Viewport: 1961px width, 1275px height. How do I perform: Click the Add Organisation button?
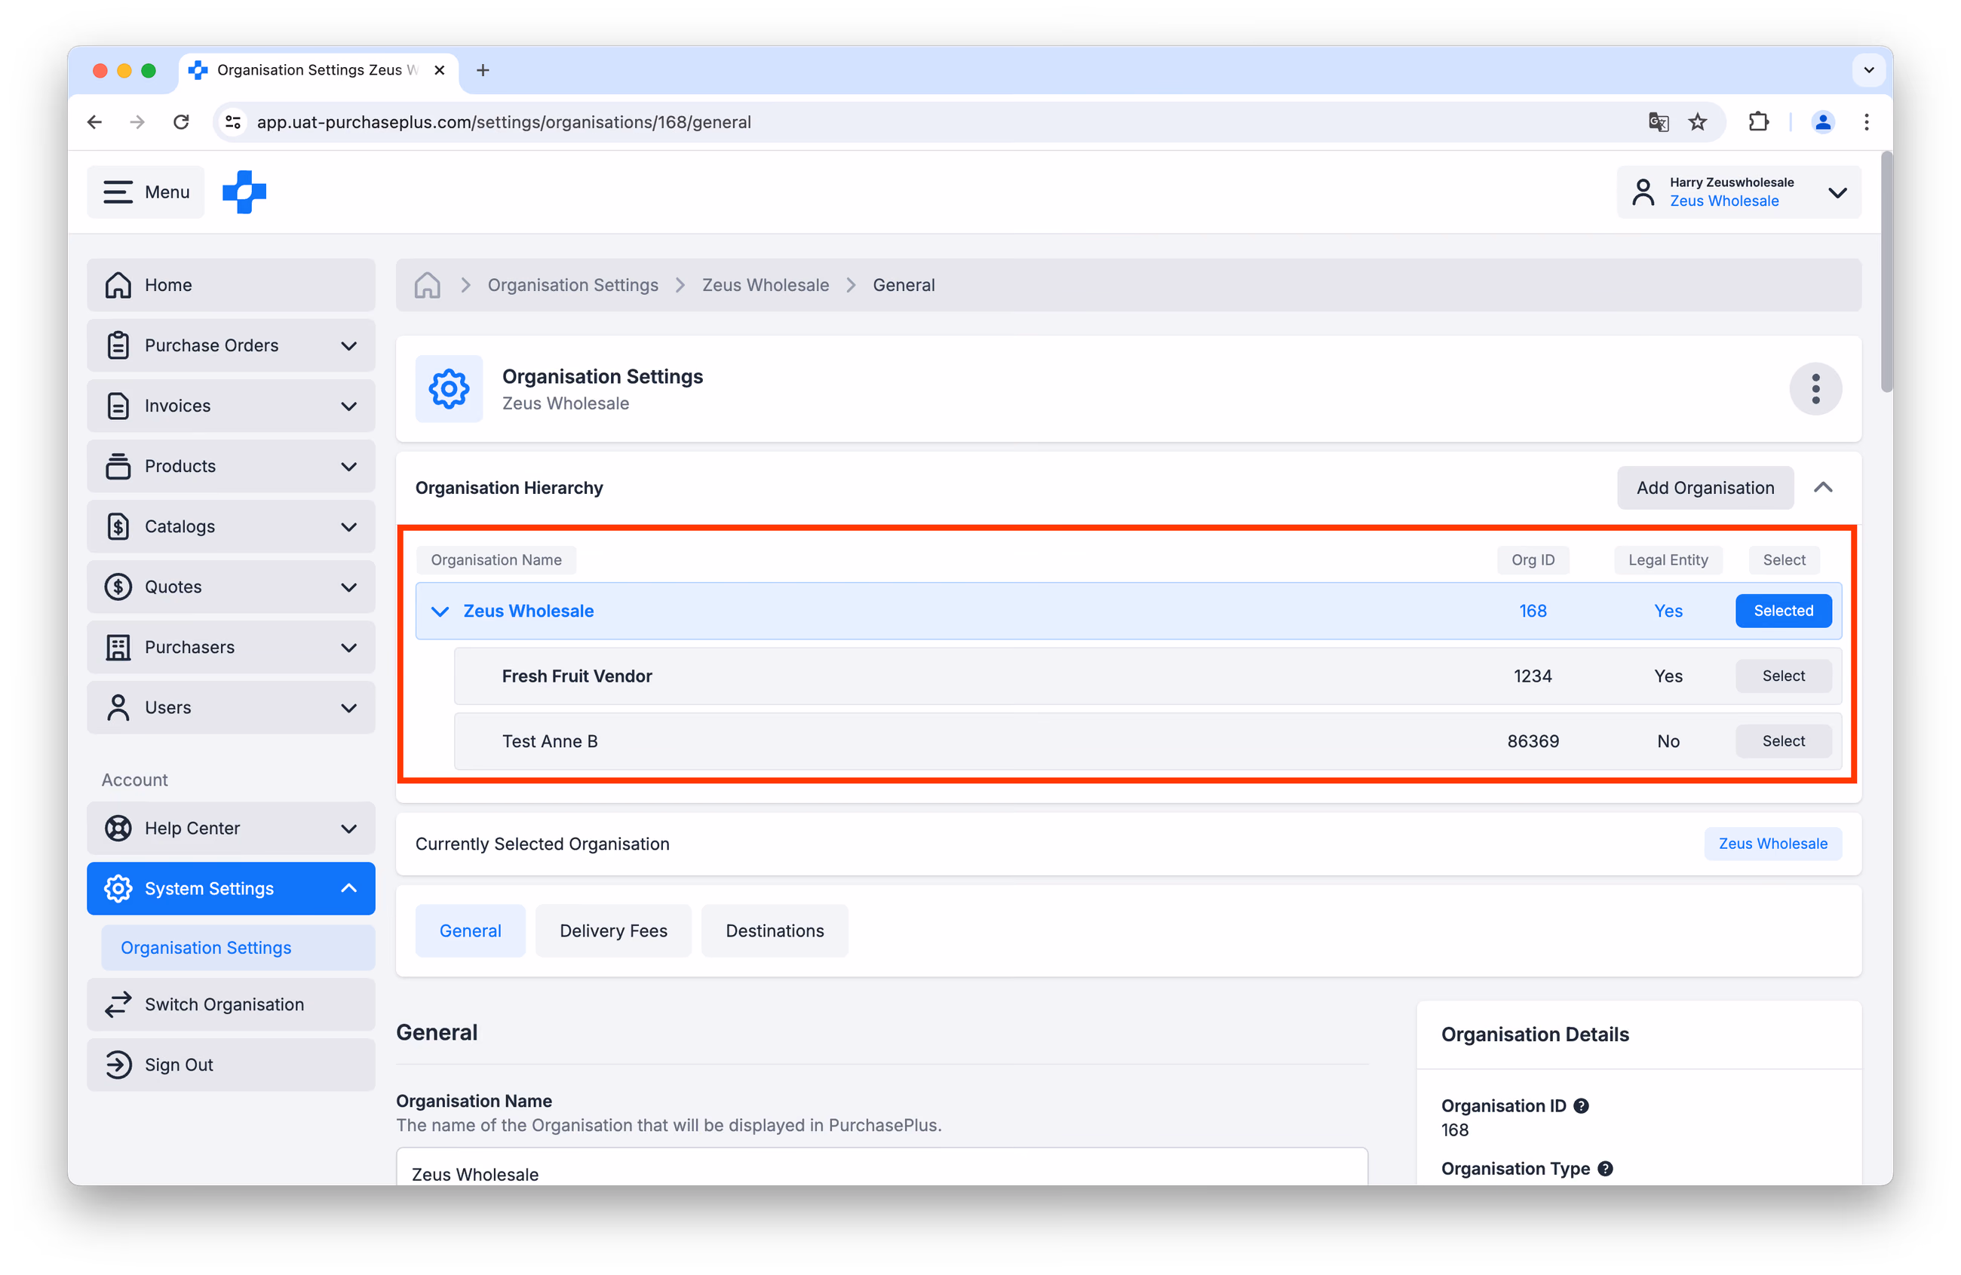tap(1705, 488)
